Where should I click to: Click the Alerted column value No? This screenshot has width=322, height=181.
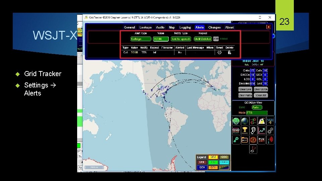click(180, 53)
